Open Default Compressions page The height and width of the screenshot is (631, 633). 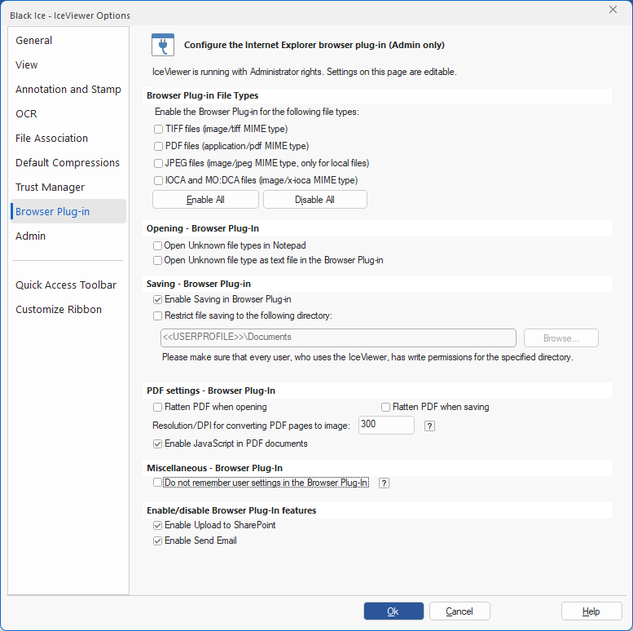[x=68, y=163]
